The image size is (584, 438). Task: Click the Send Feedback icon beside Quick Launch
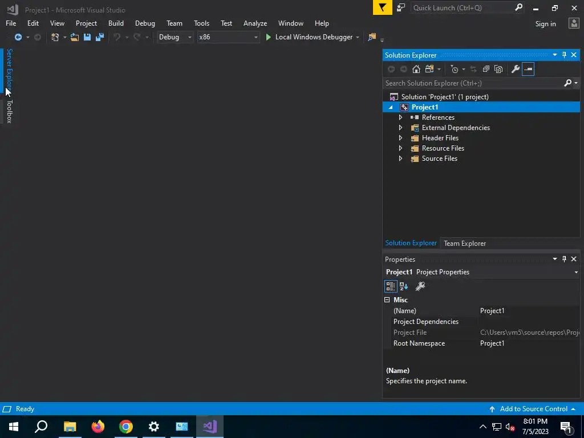[401, 7]
